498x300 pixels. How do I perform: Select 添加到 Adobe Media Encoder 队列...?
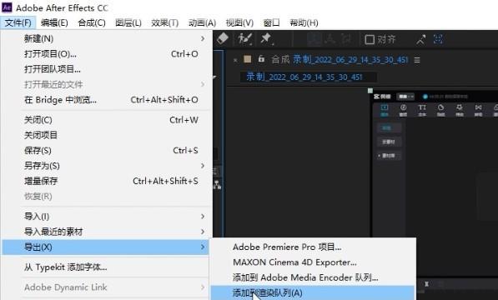coord(313,277)
